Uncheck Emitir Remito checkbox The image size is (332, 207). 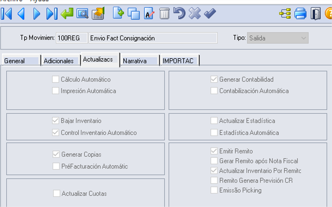tap(214, 151)
